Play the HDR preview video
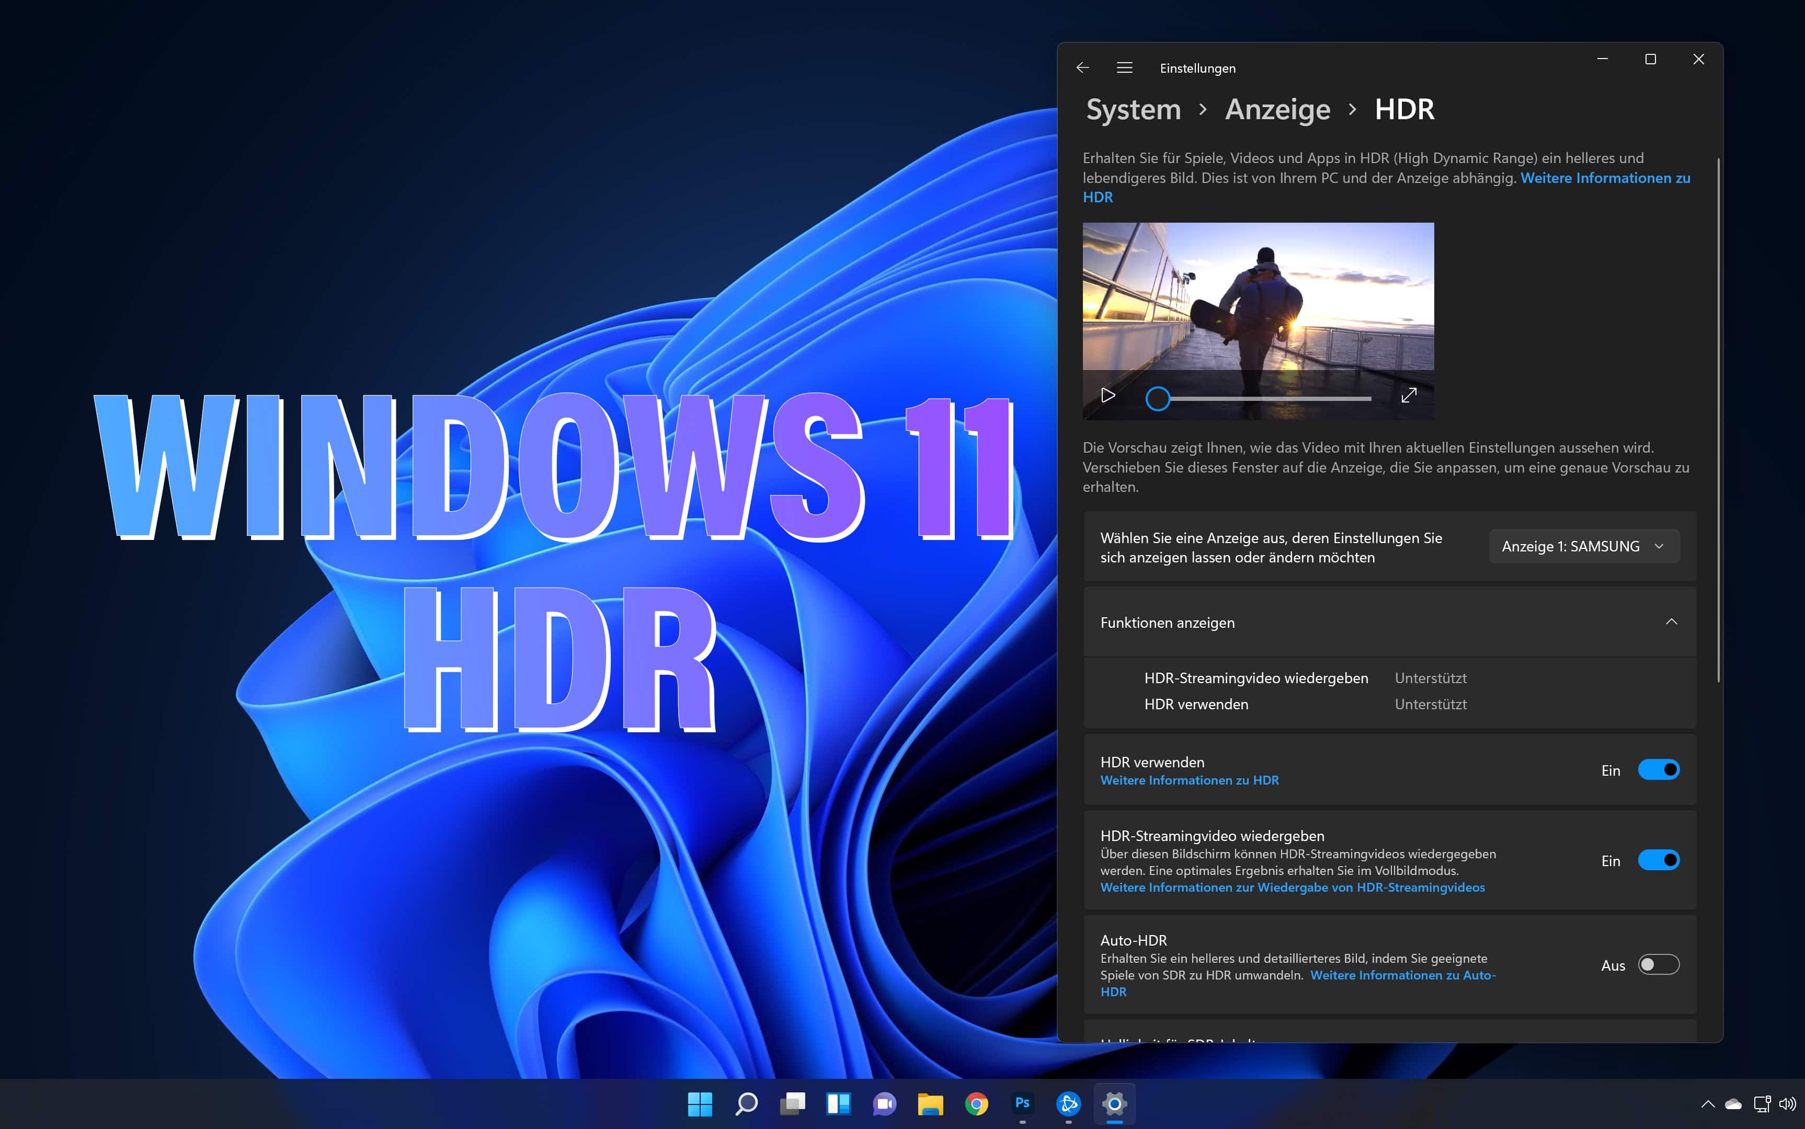1805x1129 pixels. point(1108,395)
